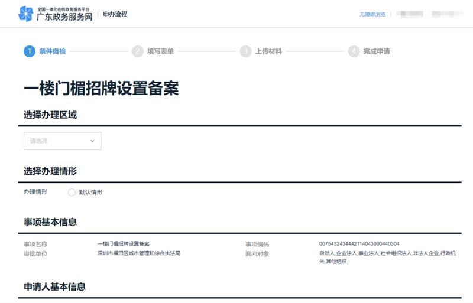Image resolution: width=473 pixels, height=303 pixels.
Task: Click the 广东政务服务网 site title
Action: pos(64,17)
